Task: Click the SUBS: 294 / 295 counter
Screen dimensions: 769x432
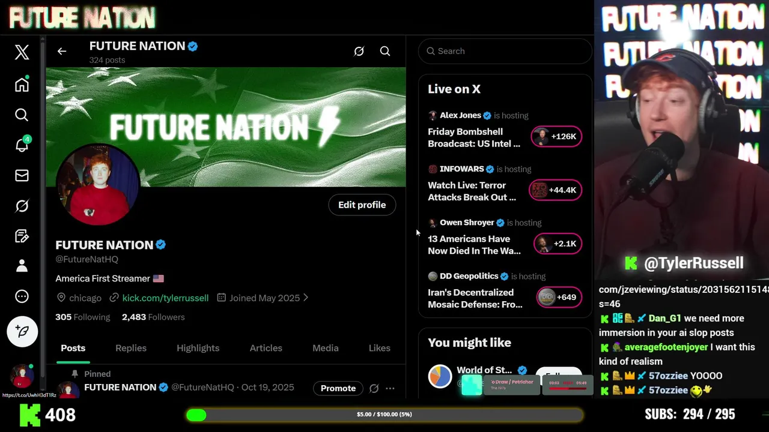Action: pos(690,414)
